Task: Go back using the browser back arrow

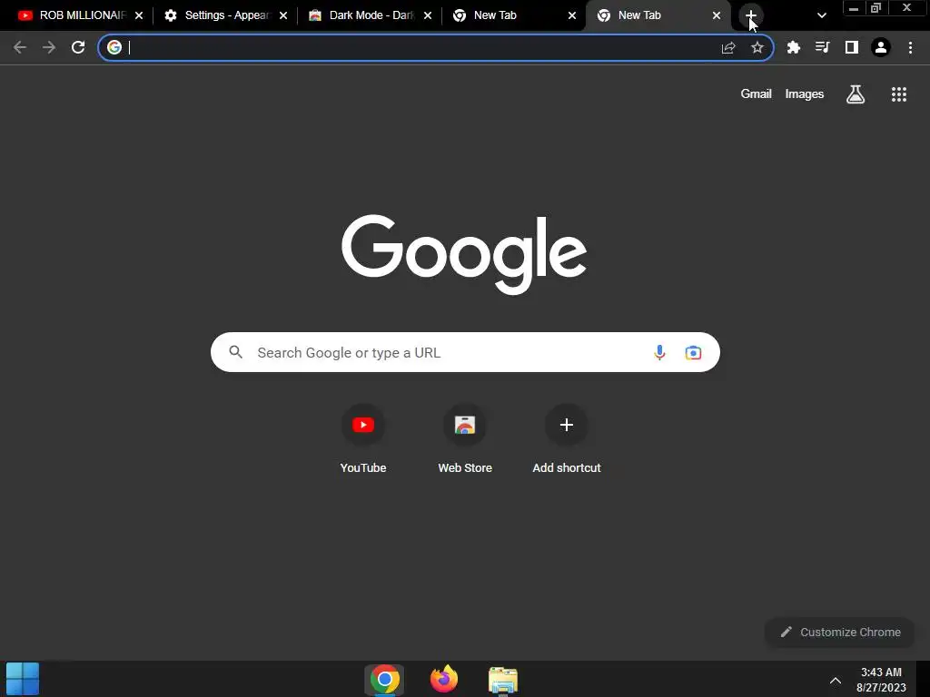Action: (x=20, y=47)
